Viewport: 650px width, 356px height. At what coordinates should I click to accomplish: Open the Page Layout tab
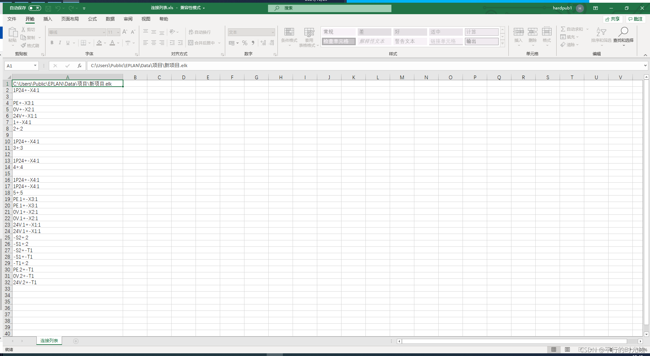pyautogui.click(x=70, y=19)
